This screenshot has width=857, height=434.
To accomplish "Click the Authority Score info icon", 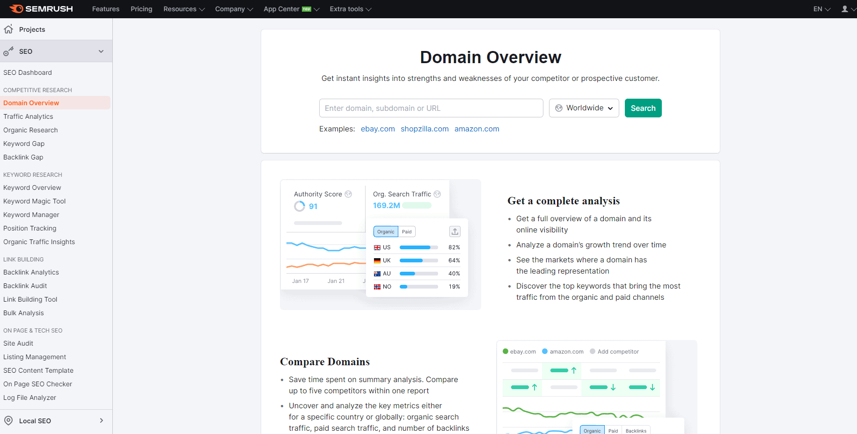I will pyautogui.click(x=348, y=194).
